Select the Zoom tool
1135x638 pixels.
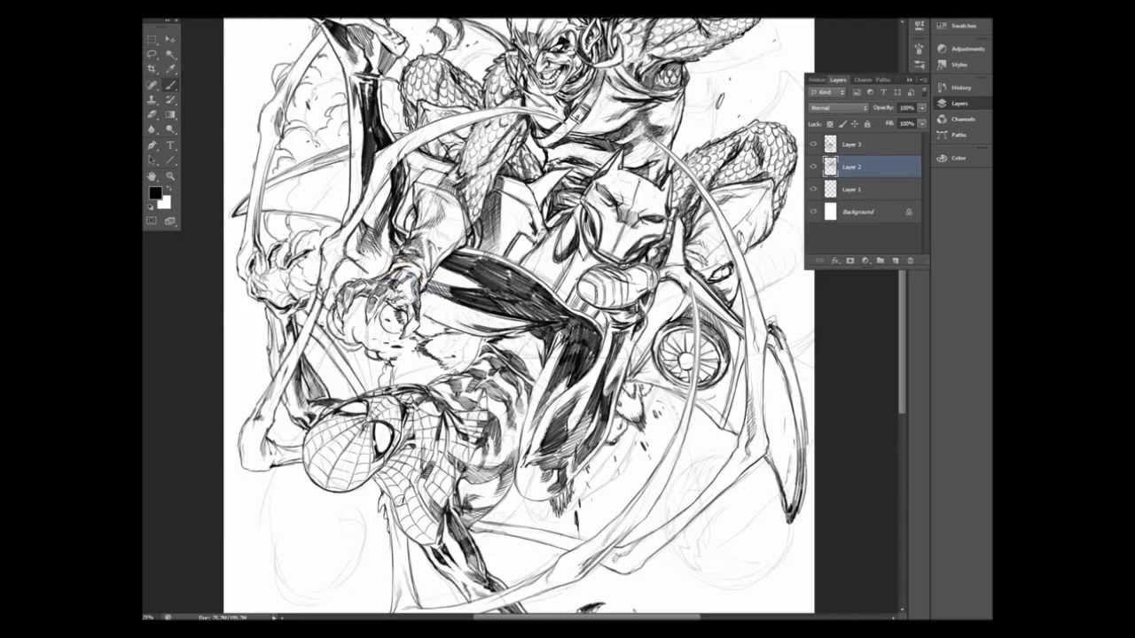click(x=169, y=175)
